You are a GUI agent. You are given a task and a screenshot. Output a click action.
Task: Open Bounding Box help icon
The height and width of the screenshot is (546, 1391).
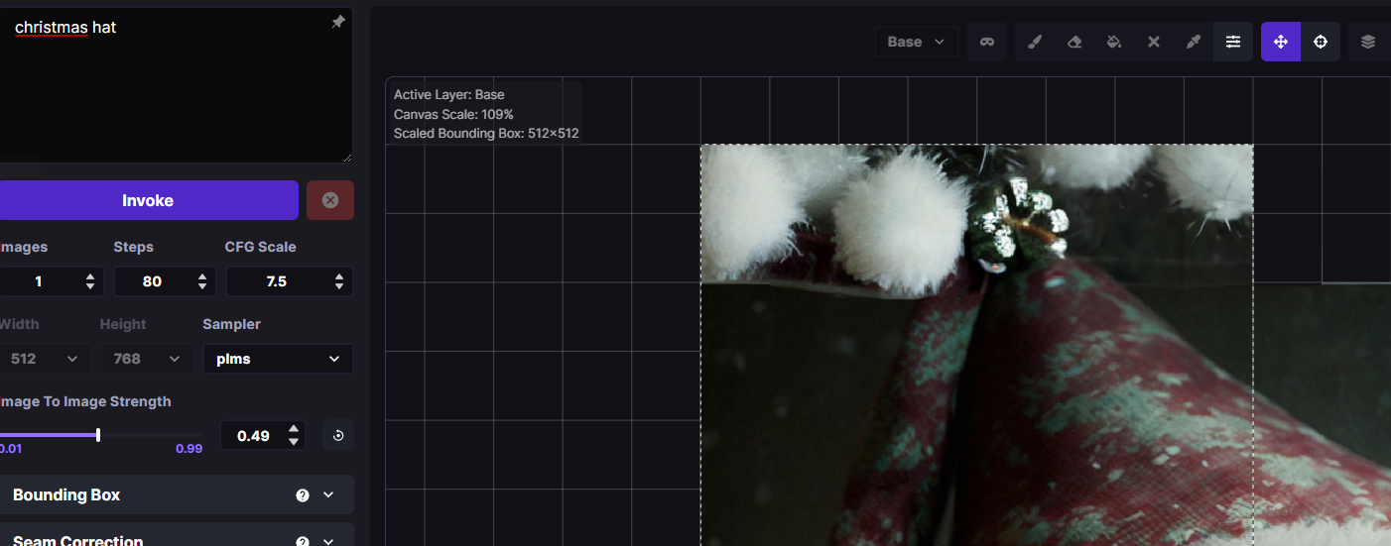(303, 495)
